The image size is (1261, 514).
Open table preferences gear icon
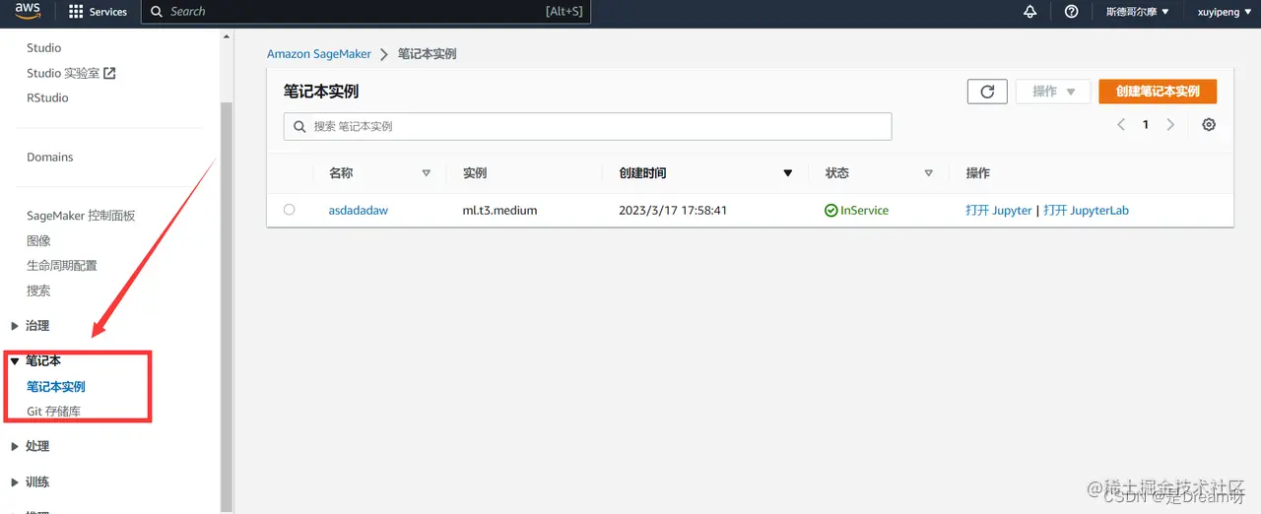(x=1209, y=125)
